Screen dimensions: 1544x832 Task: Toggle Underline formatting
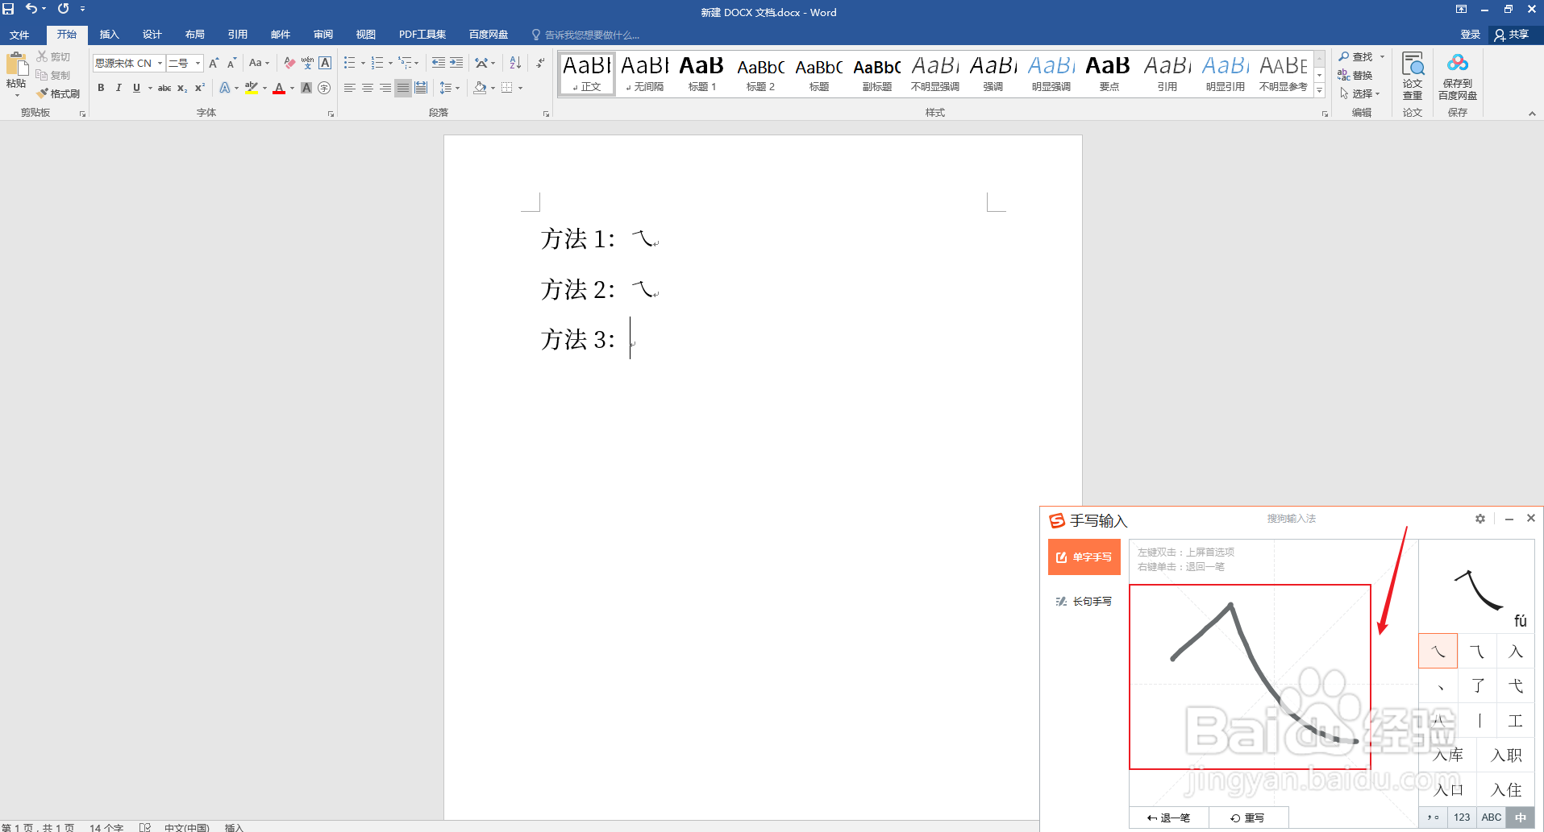[136, 88]
